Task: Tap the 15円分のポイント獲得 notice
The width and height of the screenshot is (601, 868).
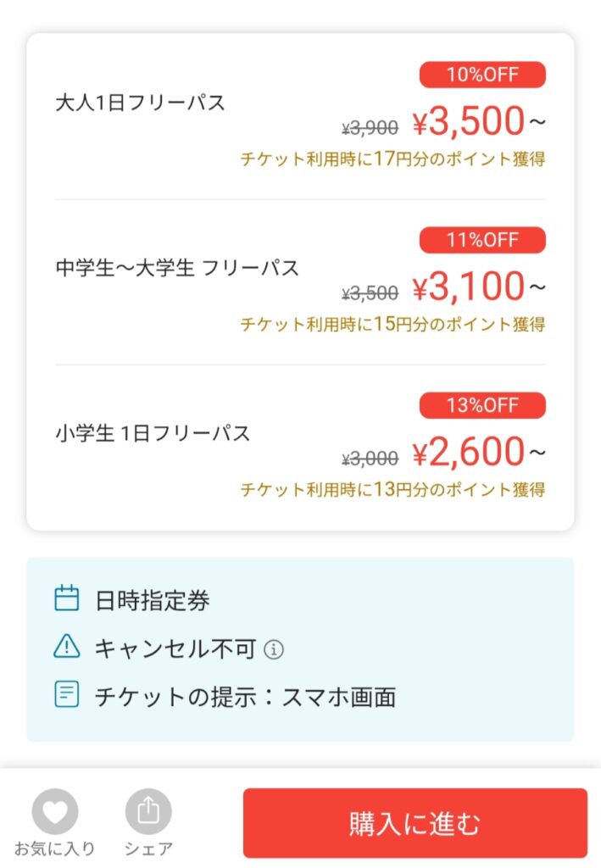Action: [392, 324]
